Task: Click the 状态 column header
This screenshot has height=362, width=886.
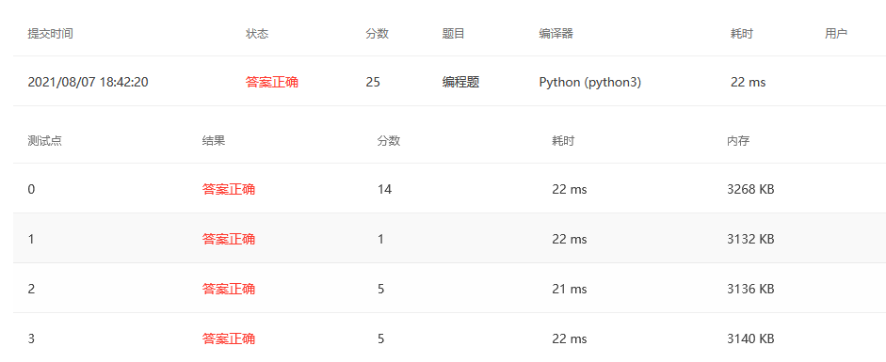Action: click(257, 34)
